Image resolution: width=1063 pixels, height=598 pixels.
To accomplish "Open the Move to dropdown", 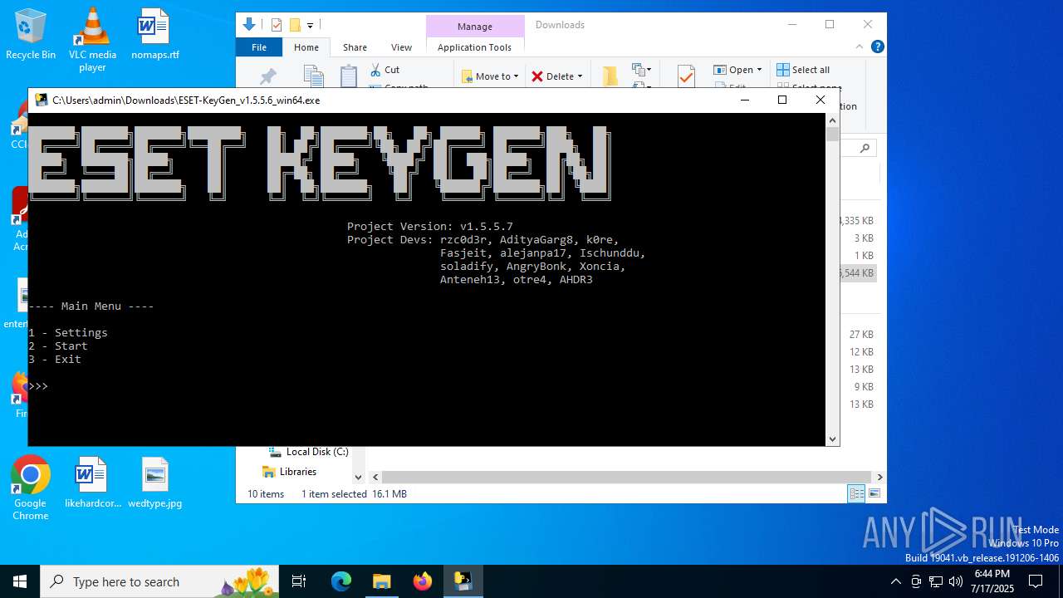I will coord(490,76).
